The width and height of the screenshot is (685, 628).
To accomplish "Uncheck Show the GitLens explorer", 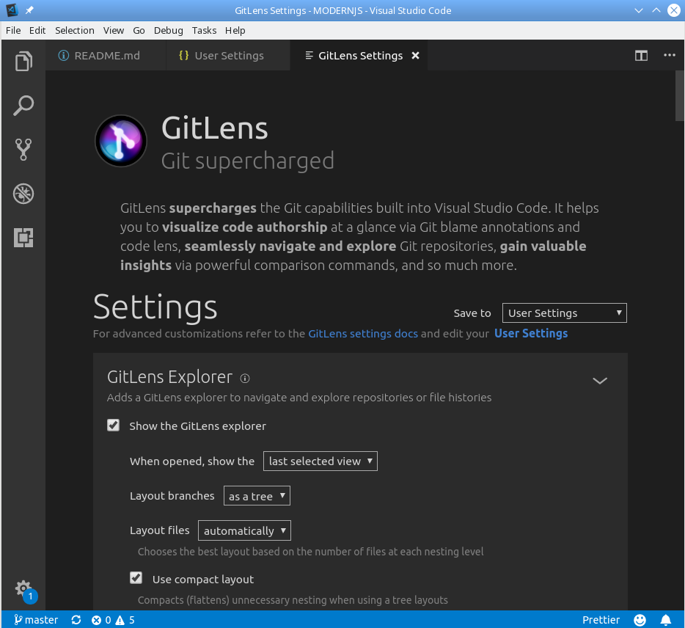I will point(114,426).
